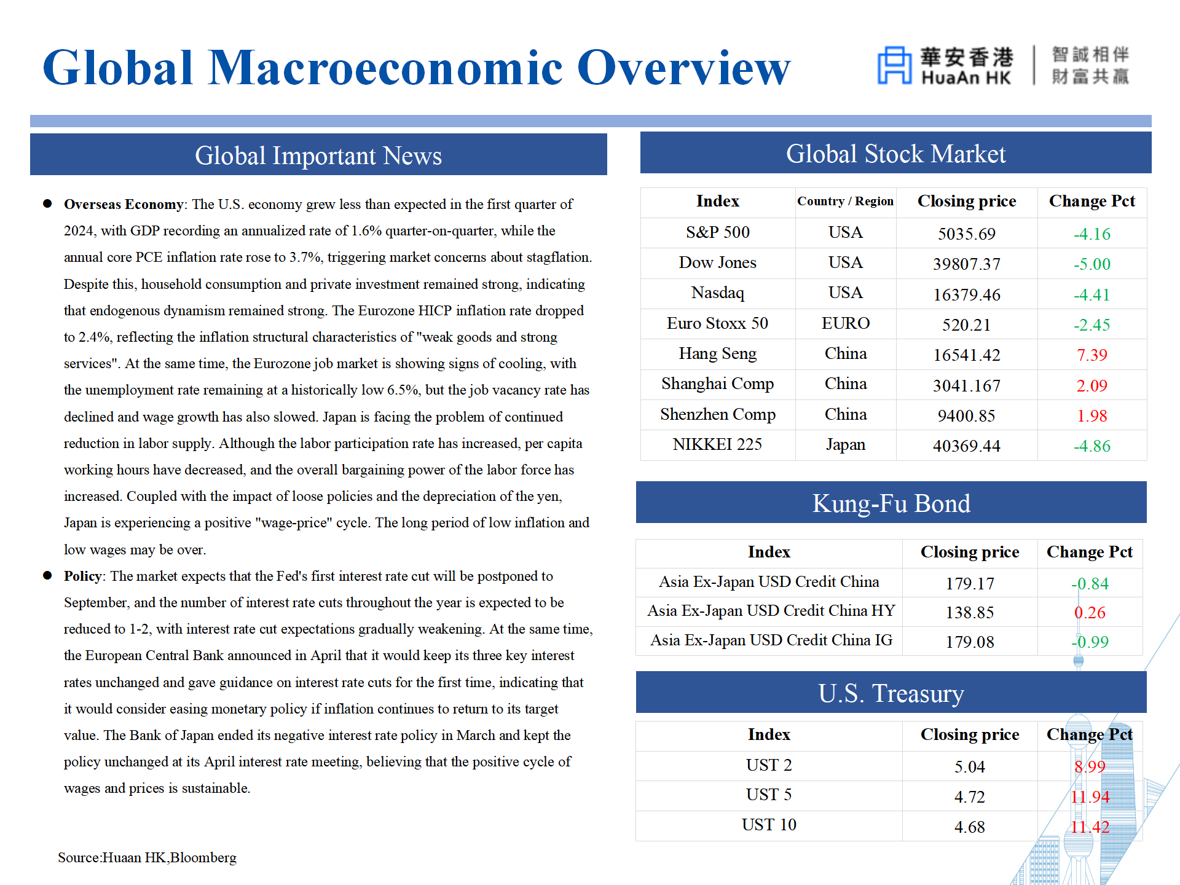Select treasury closing price 5.04
This screenshot has height=885, width=1180.
[x=970, y=766]
